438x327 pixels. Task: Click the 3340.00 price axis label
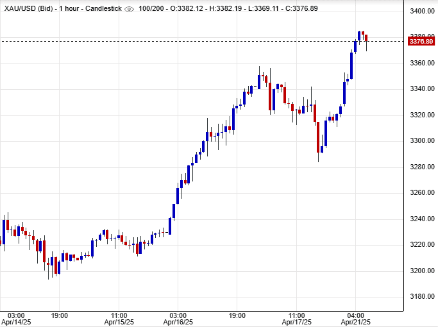click(422, 88)
